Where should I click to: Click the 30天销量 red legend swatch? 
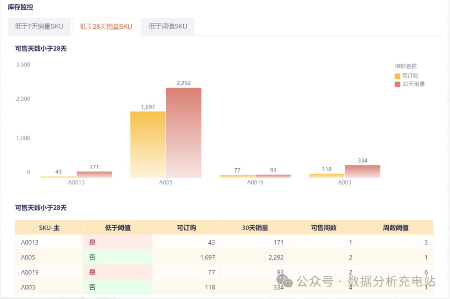pos(397,84)
